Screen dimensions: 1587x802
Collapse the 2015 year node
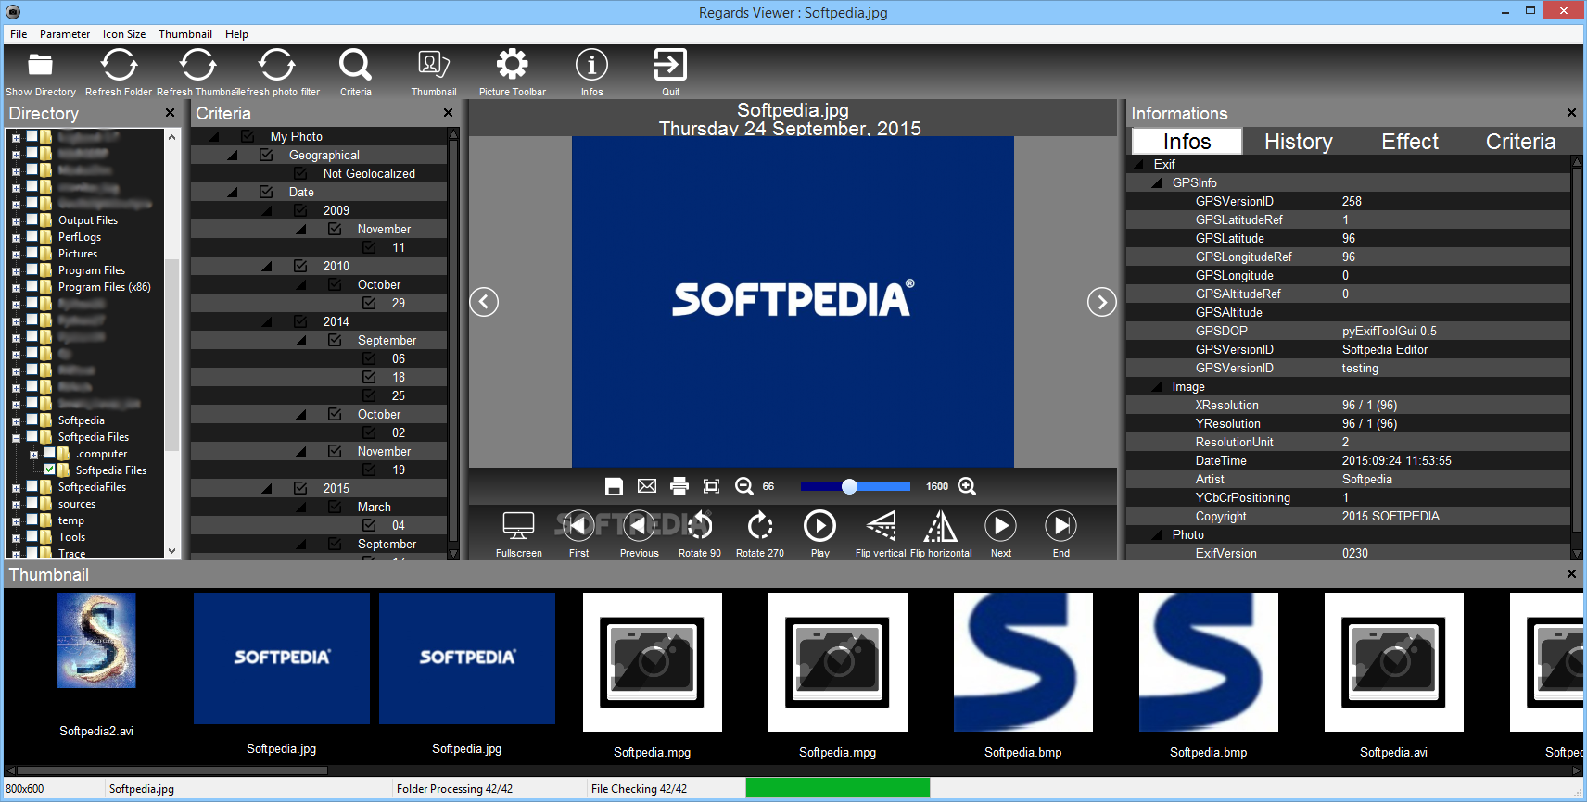[x=267, y=488]
